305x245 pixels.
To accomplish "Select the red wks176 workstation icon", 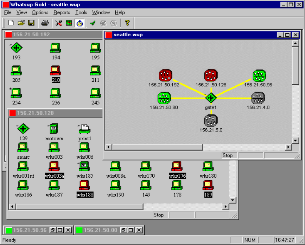I will (177, 166).
